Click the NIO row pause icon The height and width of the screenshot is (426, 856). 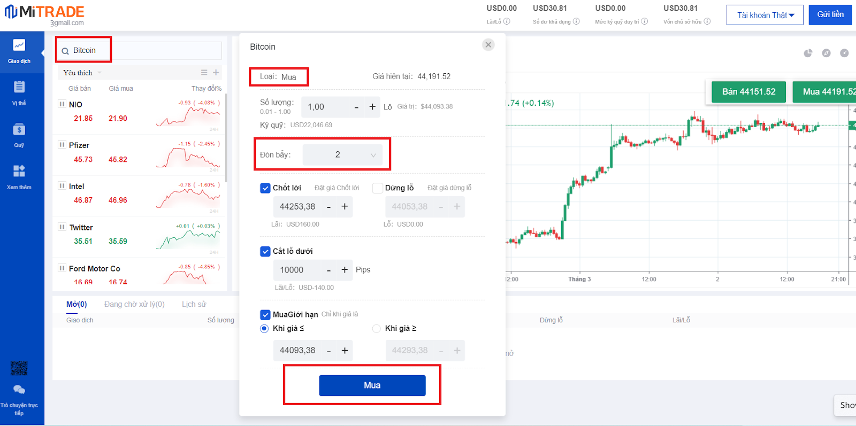62,104
